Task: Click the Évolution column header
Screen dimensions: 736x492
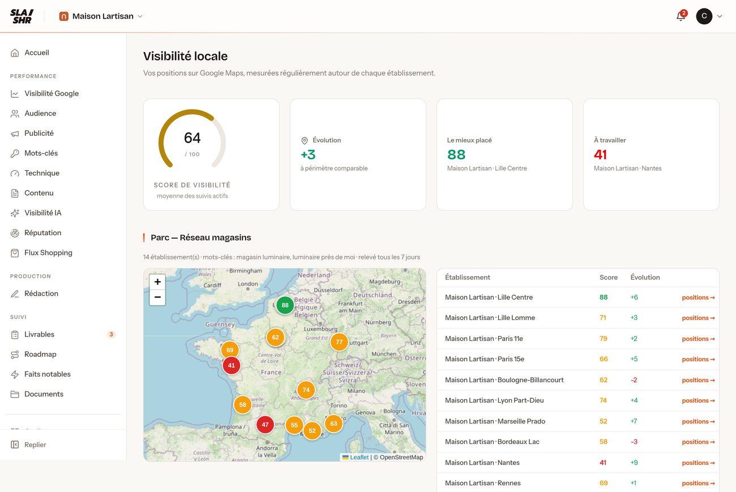Action: [645, 277]
